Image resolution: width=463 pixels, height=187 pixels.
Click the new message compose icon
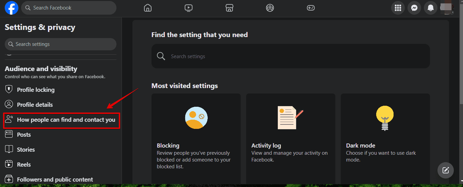point(446,170)
